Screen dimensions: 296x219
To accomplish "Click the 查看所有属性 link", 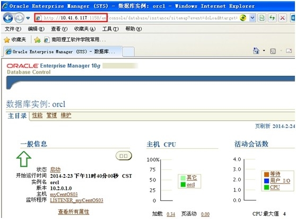I will click(73, 212).
